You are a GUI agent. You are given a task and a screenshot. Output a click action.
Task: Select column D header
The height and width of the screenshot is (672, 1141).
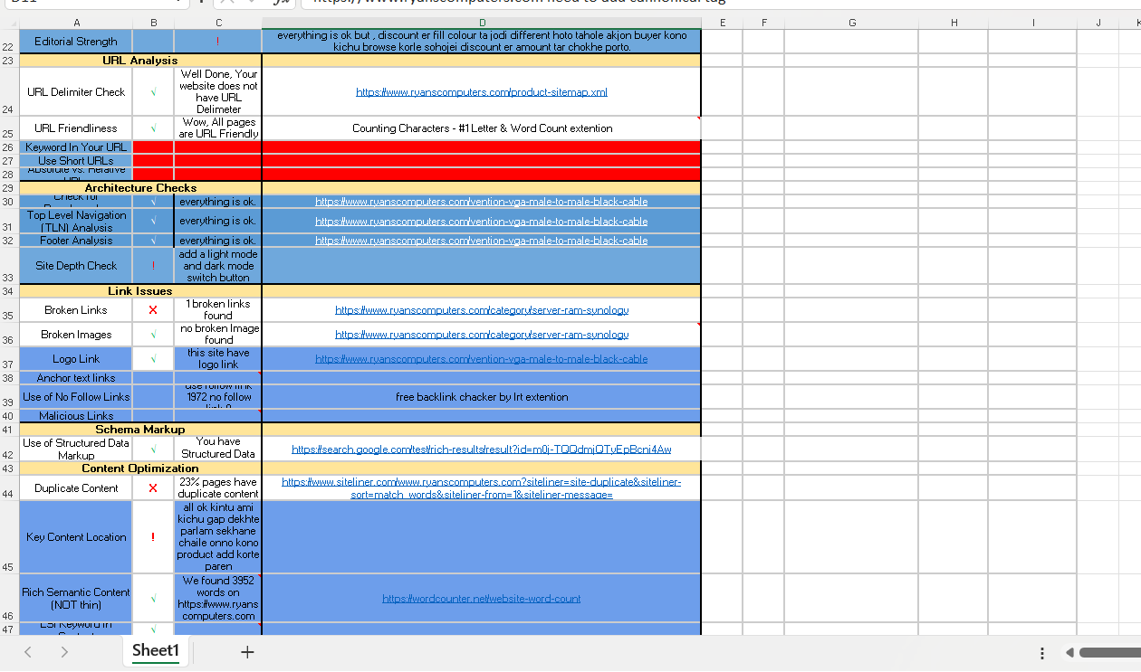(481, 23)
